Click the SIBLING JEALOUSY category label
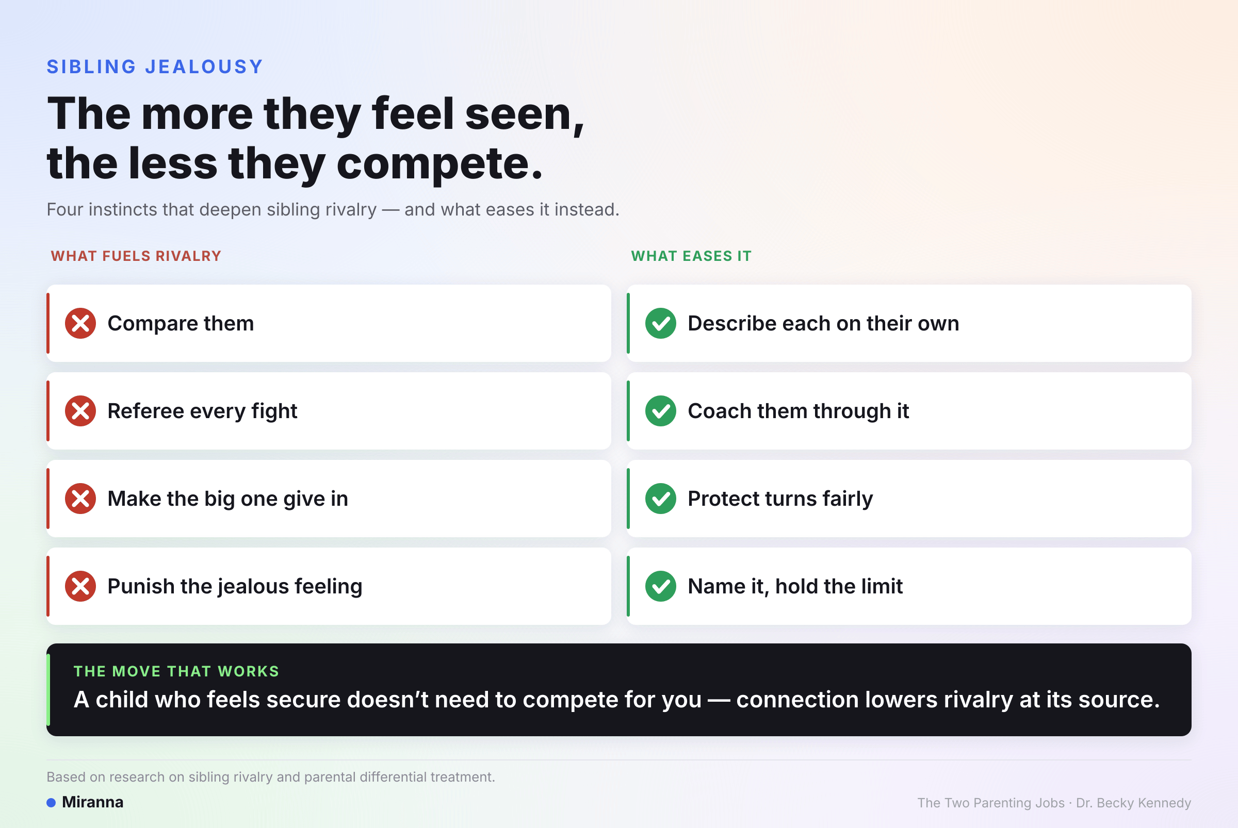1238x828 pixels. 155,67
